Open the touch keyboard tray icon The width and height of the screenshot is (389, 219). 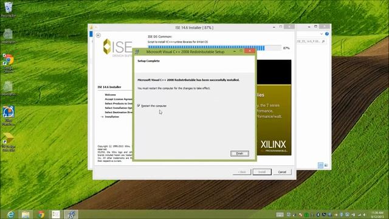point(280,215)
